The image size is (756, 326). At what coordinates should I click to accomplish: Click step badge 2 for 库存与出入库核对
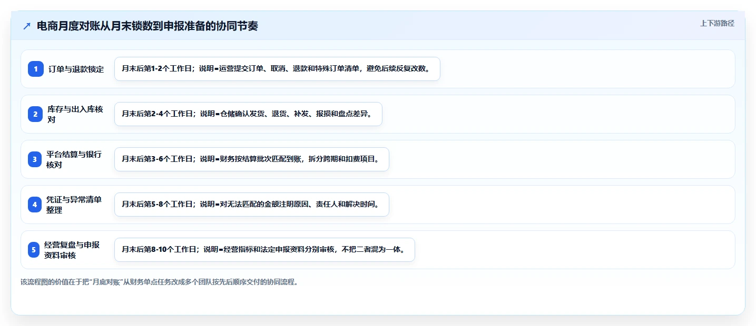pos(35,114)
